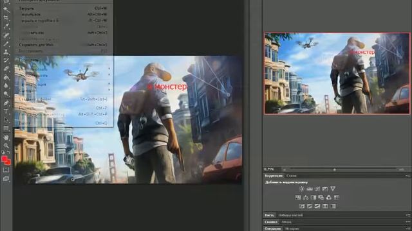Select the Blur tool
The height and width of the screenshot is (231, 412).
[x=6, y=85]
